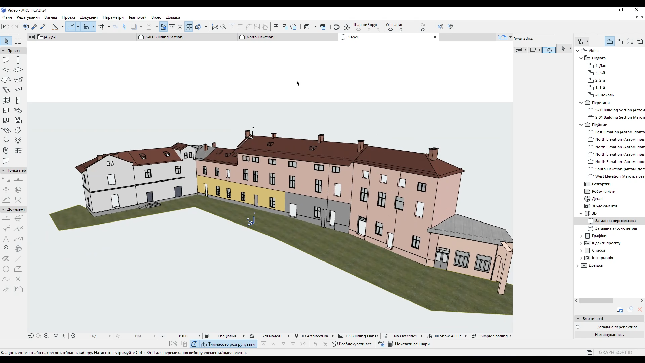Select the Column tool in toolbox
The width and height of the screenshot is (645, 363).
[18, 60]
